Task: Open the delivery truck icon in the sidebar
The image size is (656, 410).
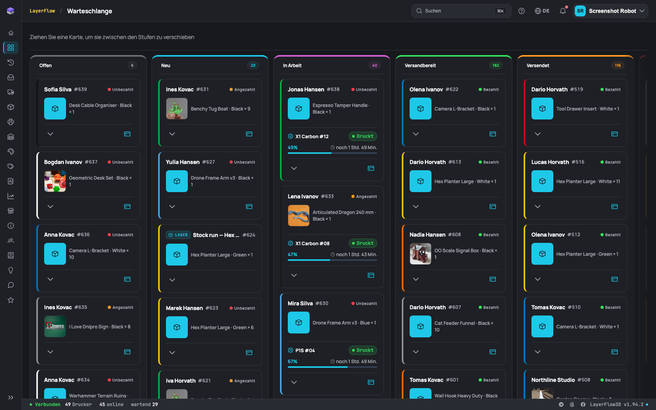Action: click(x=11, y=92)
